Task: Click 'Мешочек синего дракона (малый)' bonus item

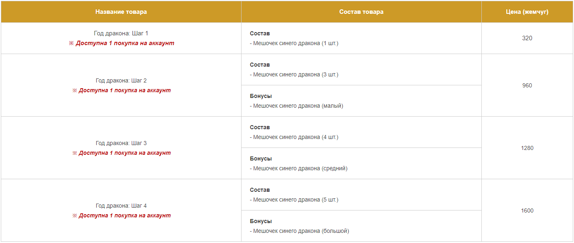Action: pyautogui.click(x=297, y=106)
